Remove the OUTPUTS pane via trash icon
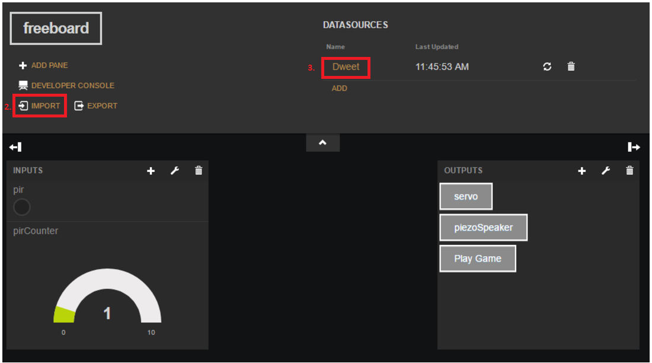 point(629,171)
